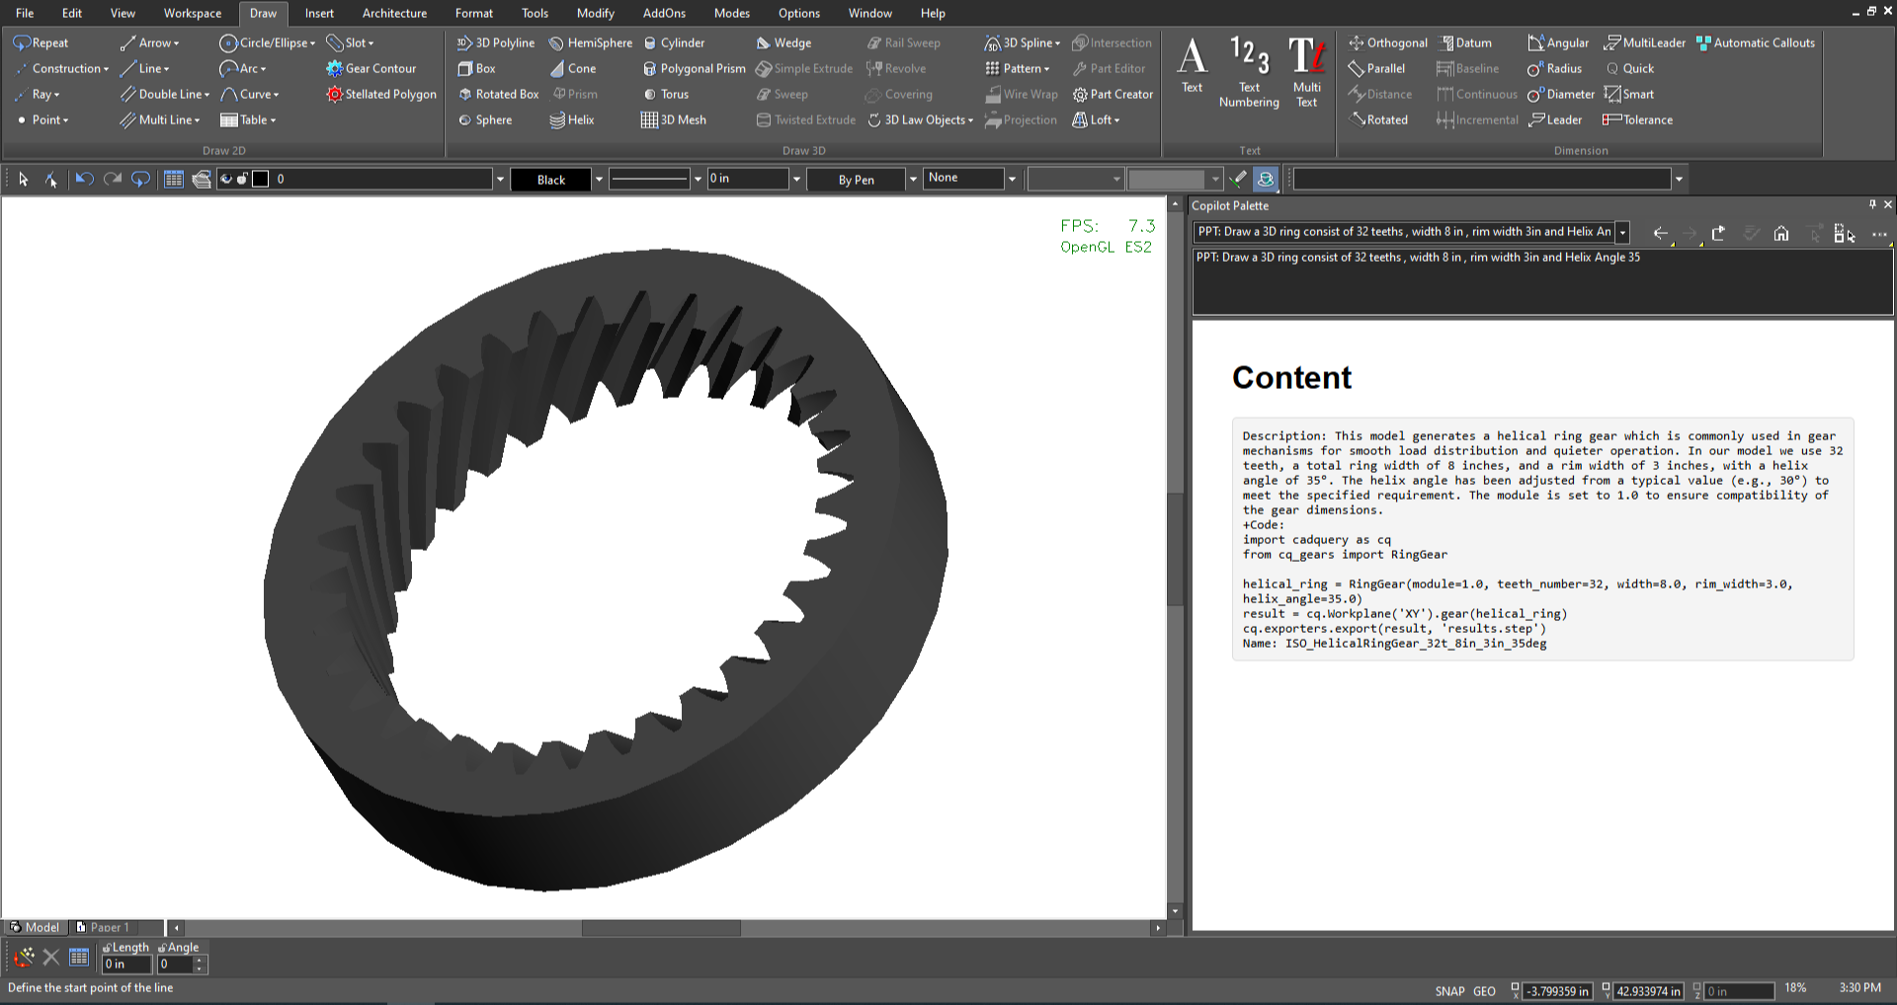The image size is (1897, 1005).
Task: Click the horizontal viewport scrollbar thumb
Action: (x=661, y=928)
